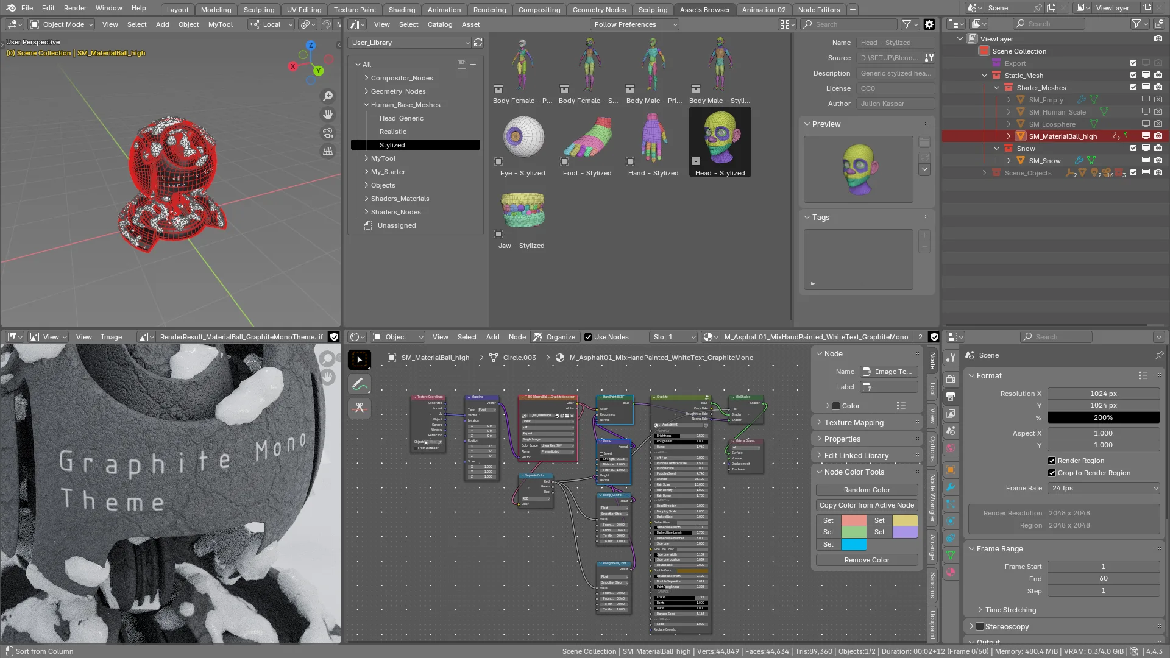This screenshot has width=1170, height=658.
Task: Open the Material properties sphere tab icon
Action: pos(951,572)
